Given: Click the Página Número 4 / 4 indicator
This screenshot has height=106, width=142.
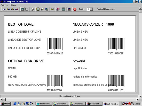Looking at the screenshot, I should pyautogui.click(x=106, y=9).
